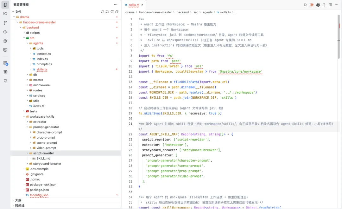Refresh the explorer file tree
The image size is (342, 209).
(112, 11)
